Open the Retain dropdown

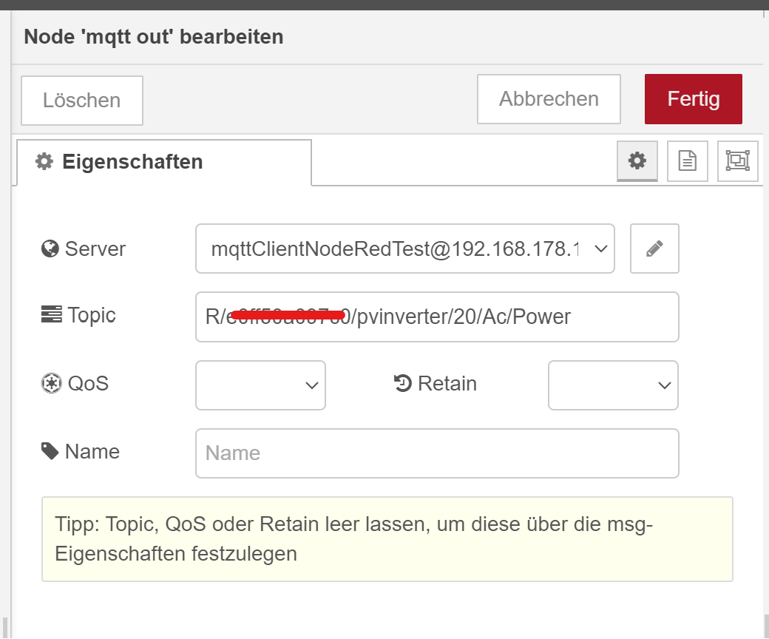coord(613,385)
